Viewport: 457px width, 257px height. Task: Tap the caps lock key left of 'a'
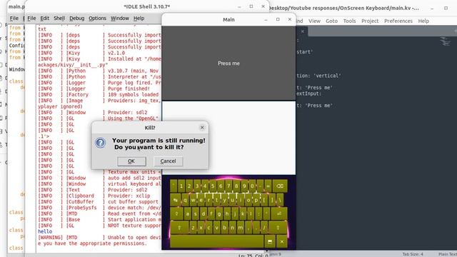(x=176, y=213)
